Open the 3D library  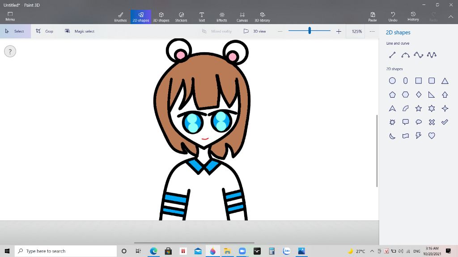point(262,17)
